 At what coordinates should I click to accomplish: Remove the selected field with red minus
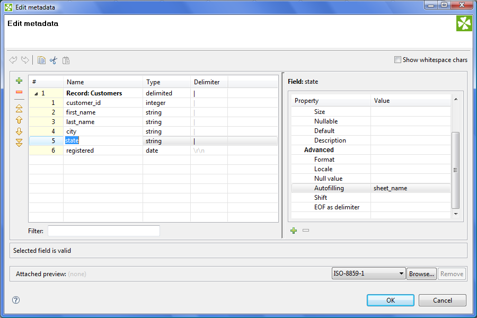tap(19, 92)
